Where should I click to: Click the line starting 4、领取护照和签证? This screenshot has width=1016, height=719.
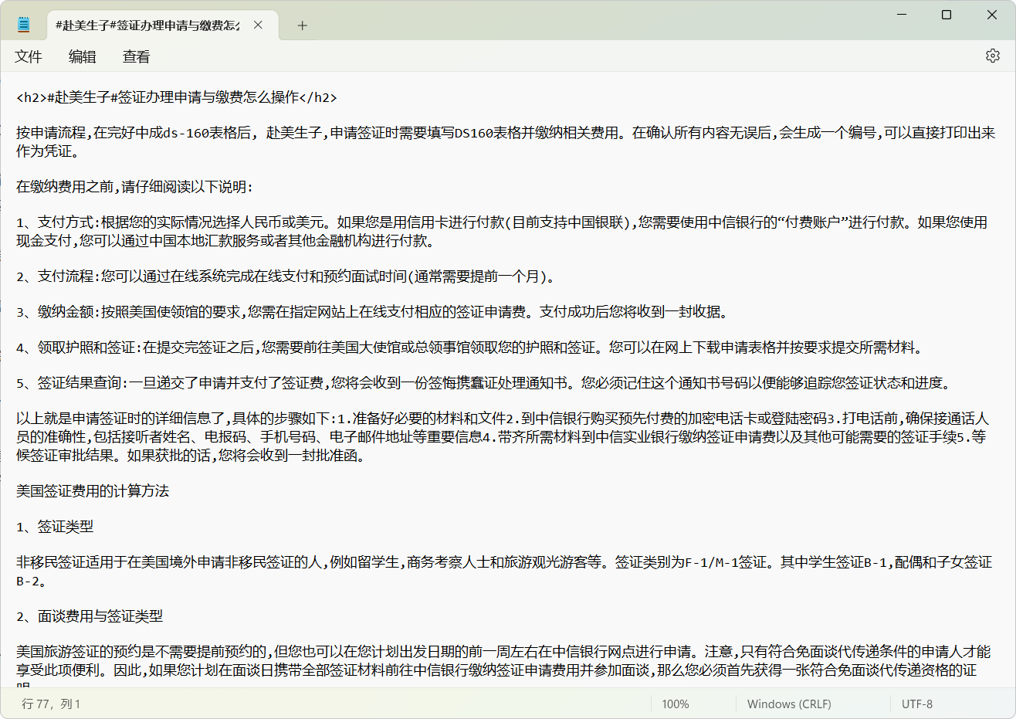[x=469, y=348]
